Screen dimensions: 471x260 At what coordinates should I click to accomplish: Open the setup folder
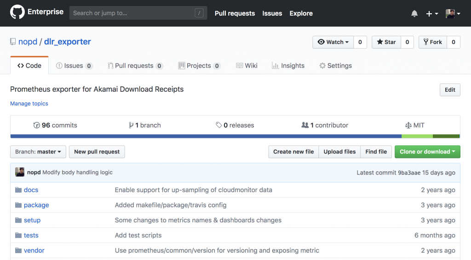pos(32,220)
